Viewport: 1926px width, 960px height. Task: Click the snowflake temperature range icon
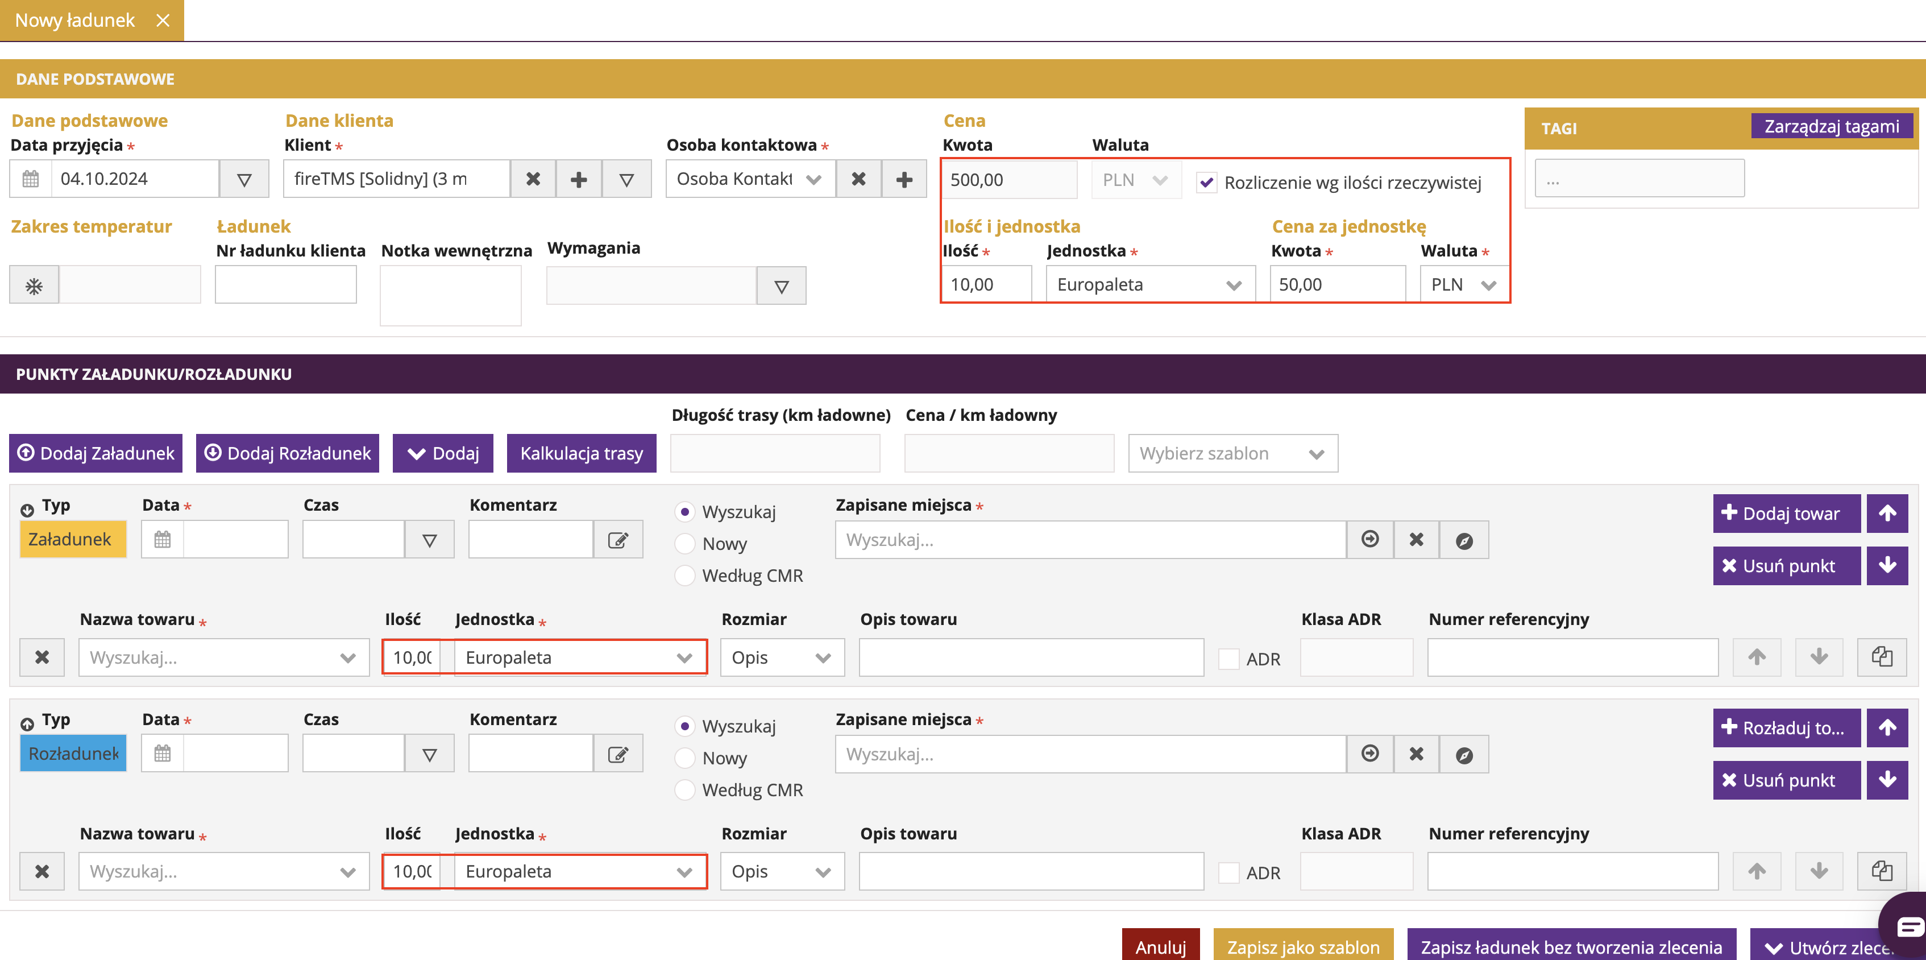(34, 286)
